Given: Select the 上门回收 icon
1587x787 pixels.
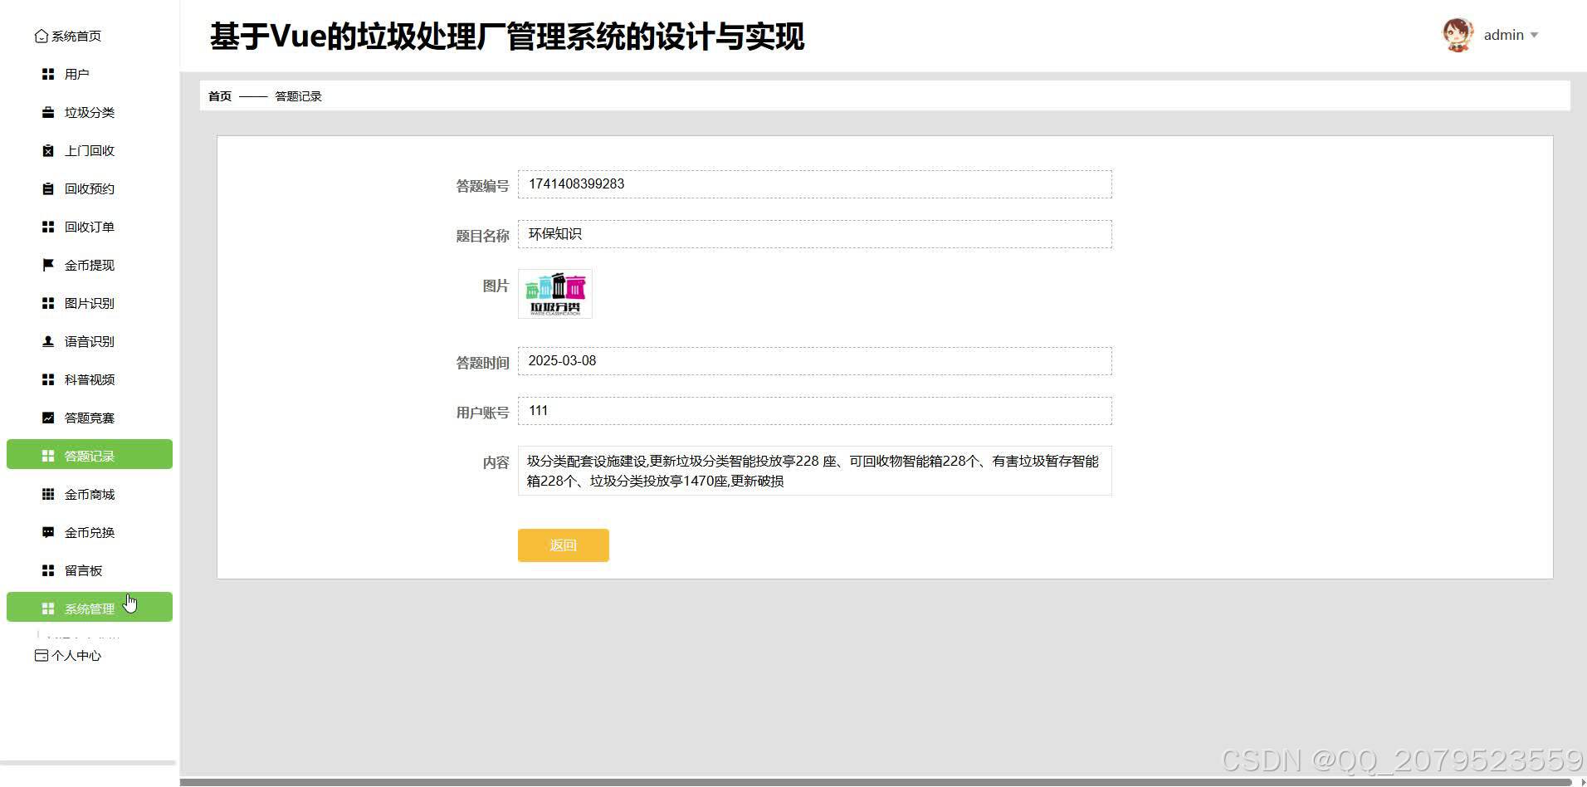Looking at the screenshot, I should (47, 150).
